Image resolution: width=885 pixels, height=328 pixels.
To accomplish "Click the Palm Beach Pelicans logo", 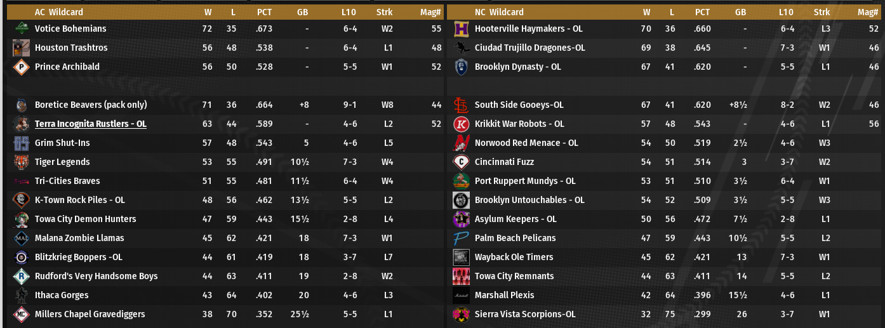I will 462,238.
